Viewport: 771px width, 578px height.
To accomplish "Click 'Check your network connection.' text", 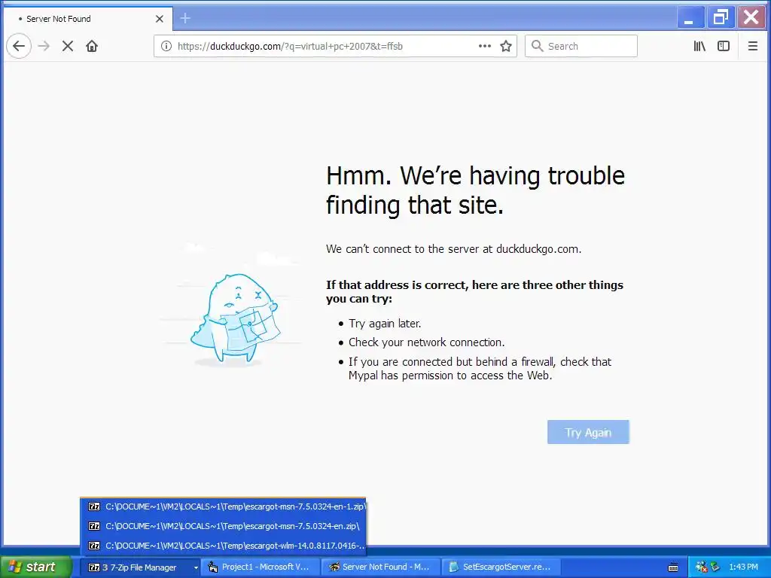I will pyautogui.click(x=427, y=342).
